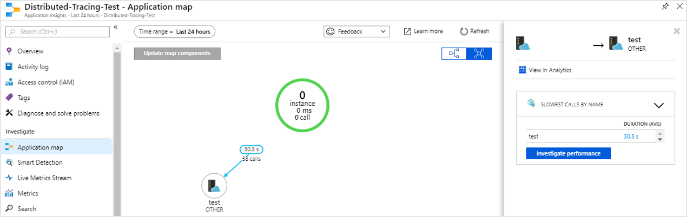Click the Tags purple tag icon

9,98
